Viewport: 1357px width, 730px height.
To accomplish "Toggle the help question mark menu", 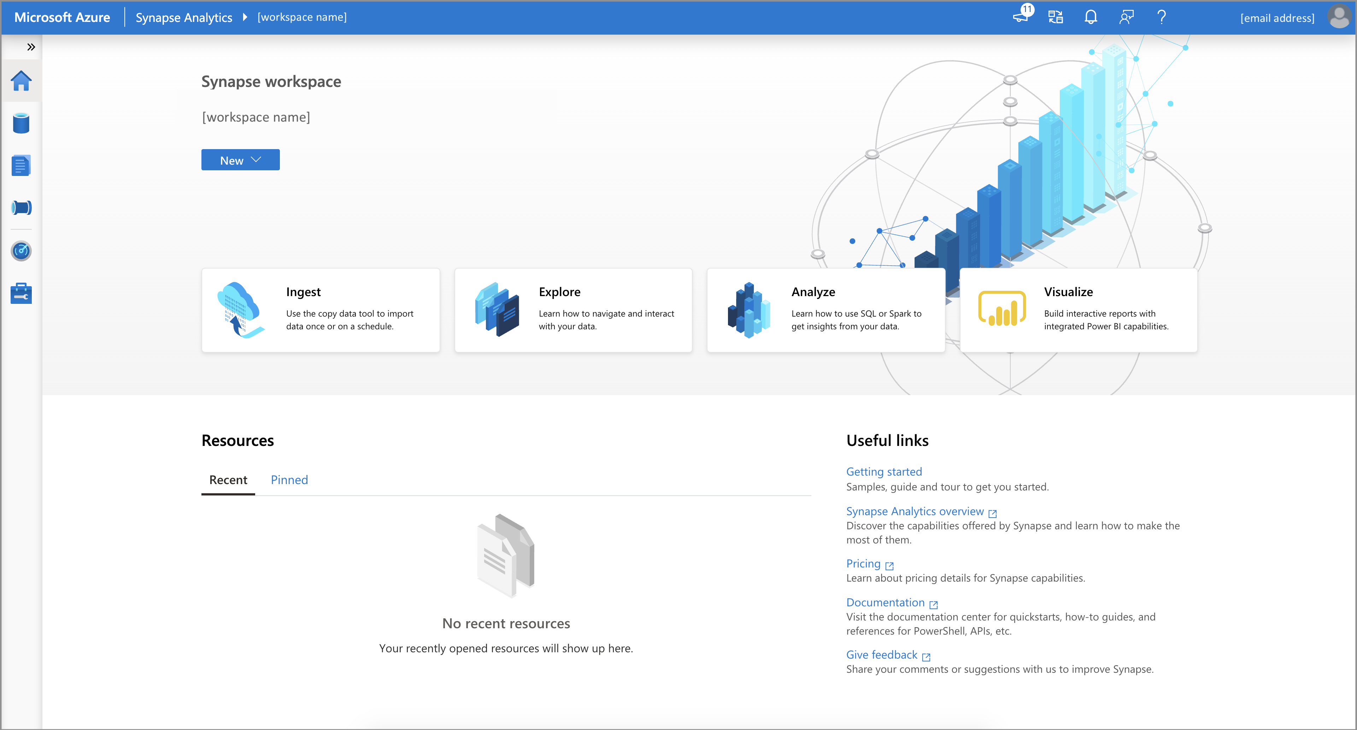I will coord(1162,17).
